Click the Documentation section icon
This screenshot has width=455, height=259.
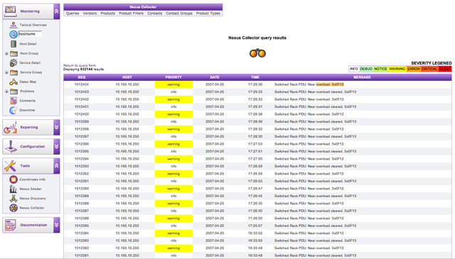[11, 225]
